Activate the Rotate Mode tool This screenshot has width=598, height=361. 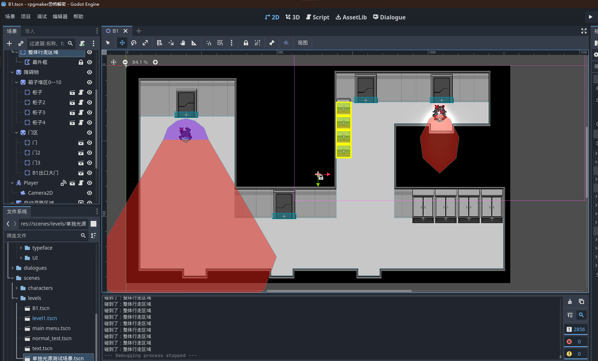134,43
